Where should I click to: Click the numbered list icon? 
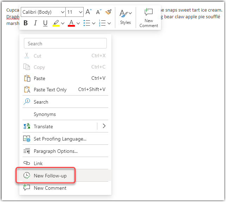pyautogui.click(x=102, y=23)
